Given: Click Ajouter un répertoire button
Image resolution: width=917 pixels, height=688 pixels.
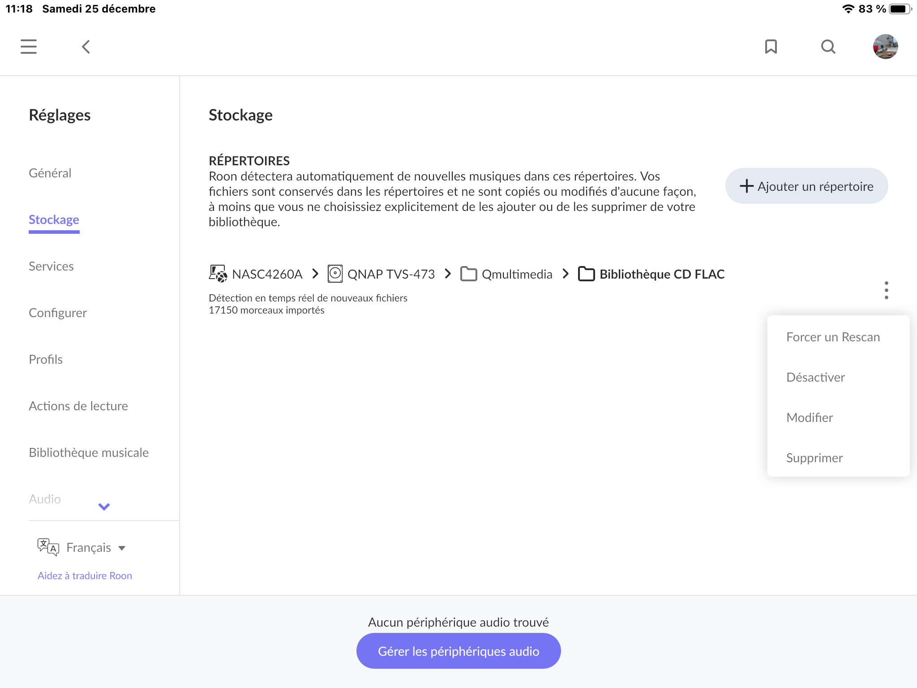Looking at the screenshot, I should [x=806, y=186].
